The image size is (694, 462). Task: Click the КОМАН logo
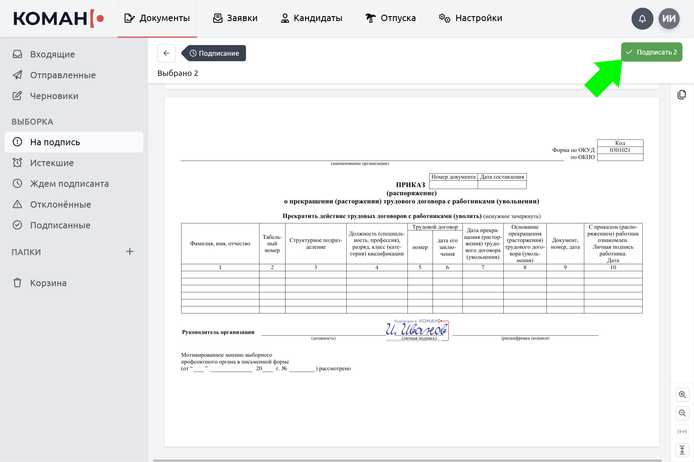pyautogui.click(x=58, y=18)
